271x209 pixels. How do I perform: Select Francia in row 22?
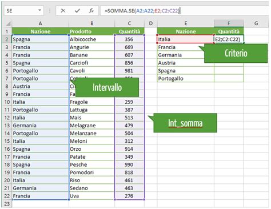pos(40,196)
